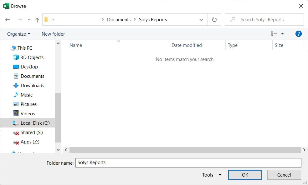Click the sidebar scroll down arrow
308x185 pixels.
(58, 150)
